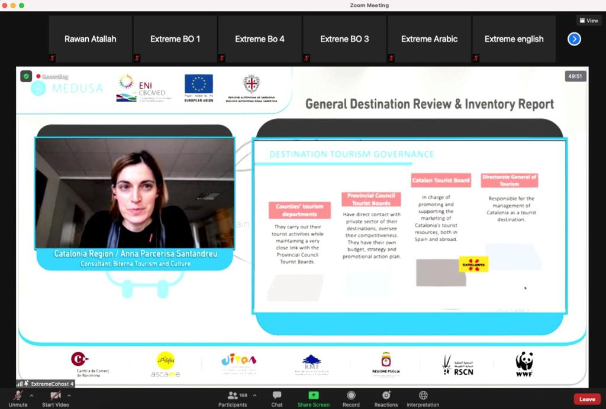606x409 pixels.
Task: Start recording with the Record button
Action: click(351, 395)
